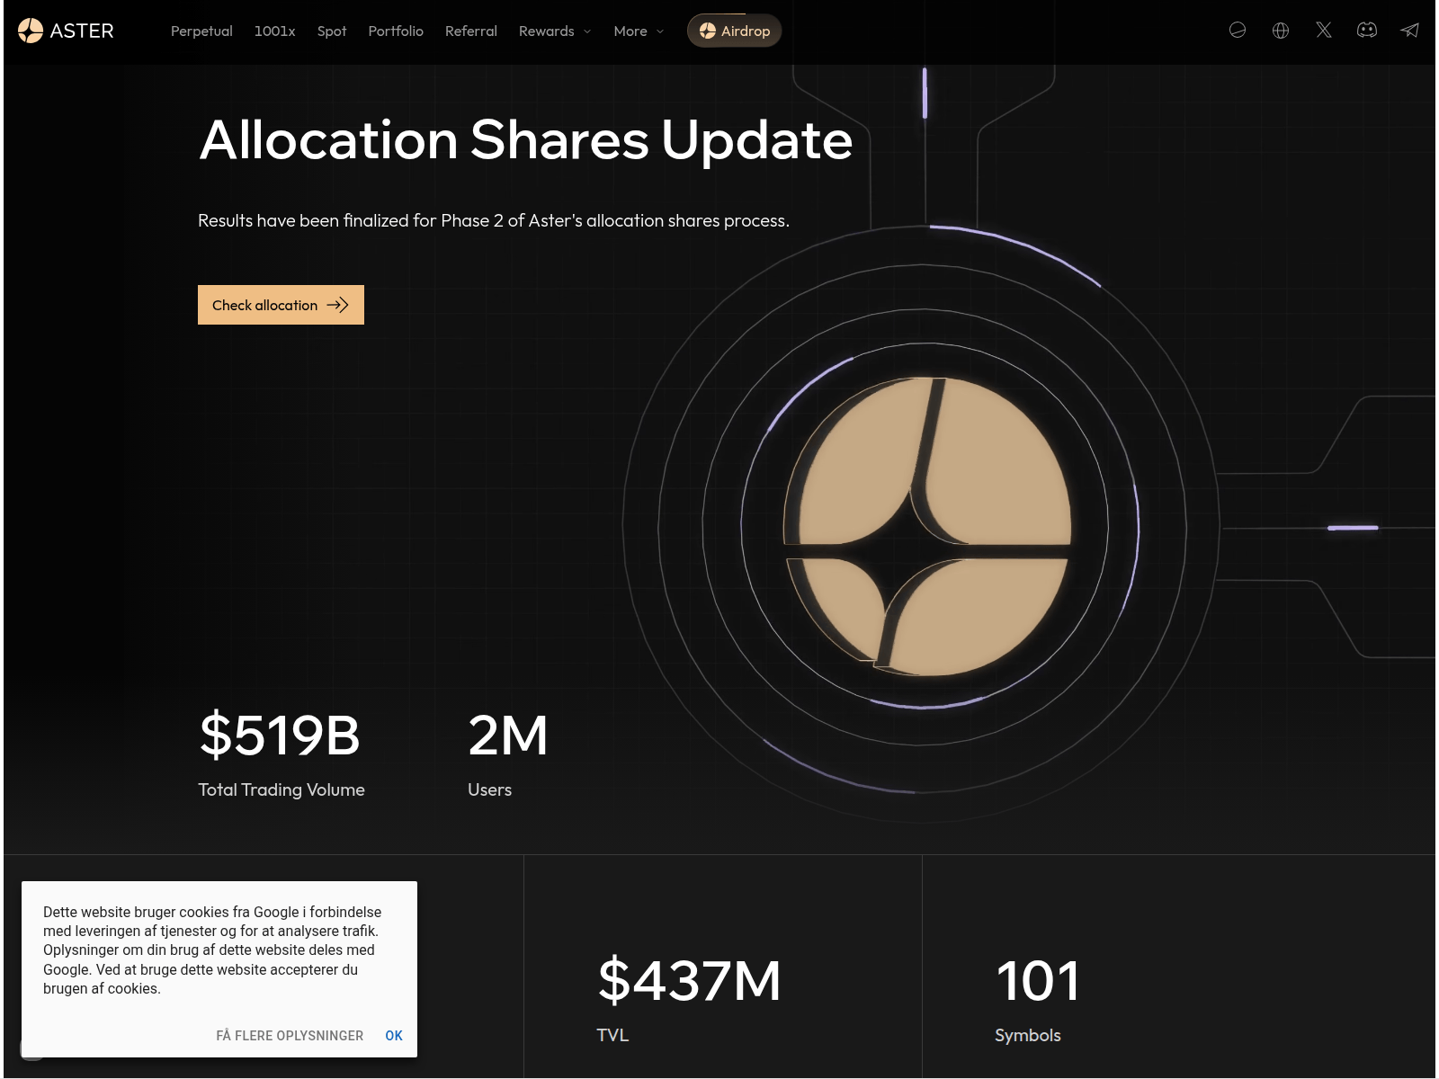Open the Discord community icon
Viewport: 1439px width, 1079px height.
1367,31
